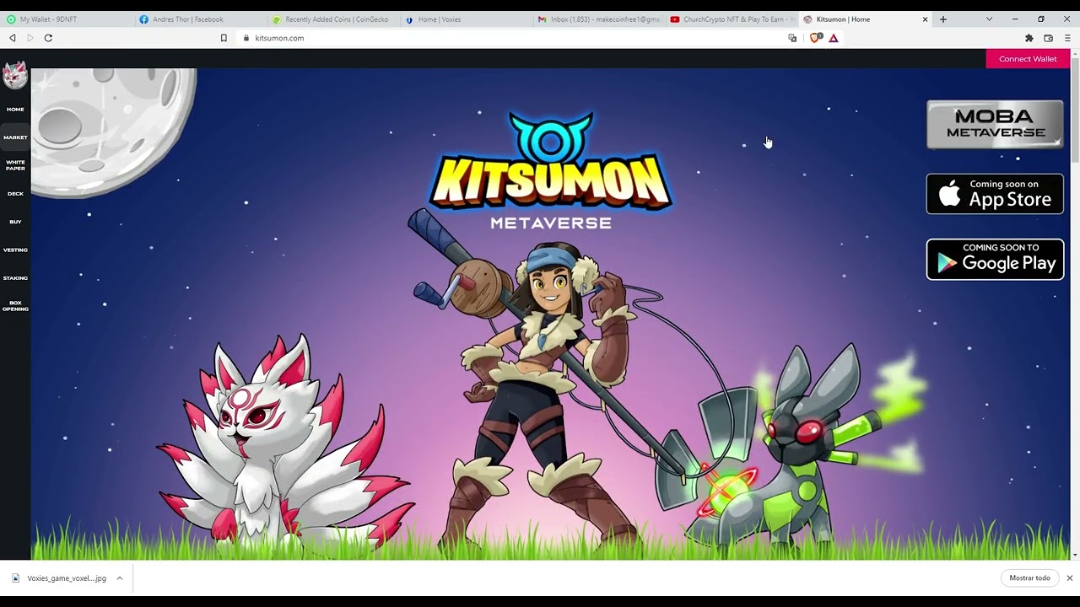Open the translate icon in the address bar

pos(792,38)
